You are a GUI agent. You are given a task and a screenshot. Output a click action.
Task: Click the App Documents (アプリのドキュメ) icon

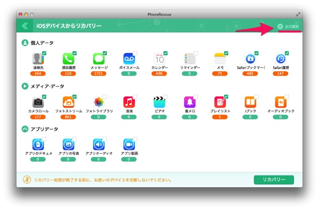[38, 145]
